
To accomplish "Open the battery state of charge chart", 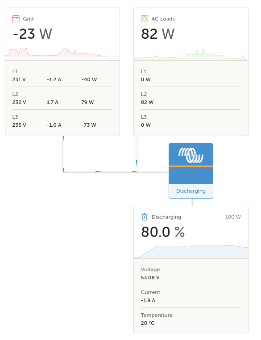I will 191,252.
